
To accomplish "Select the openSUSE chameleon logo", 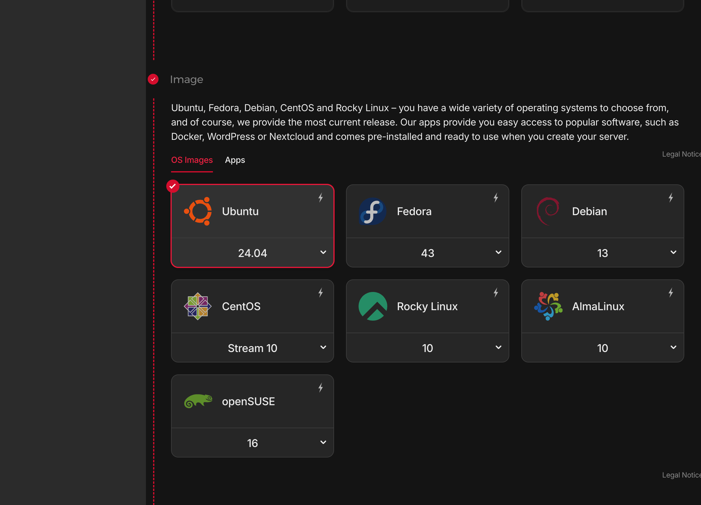I will pos(199,401).
